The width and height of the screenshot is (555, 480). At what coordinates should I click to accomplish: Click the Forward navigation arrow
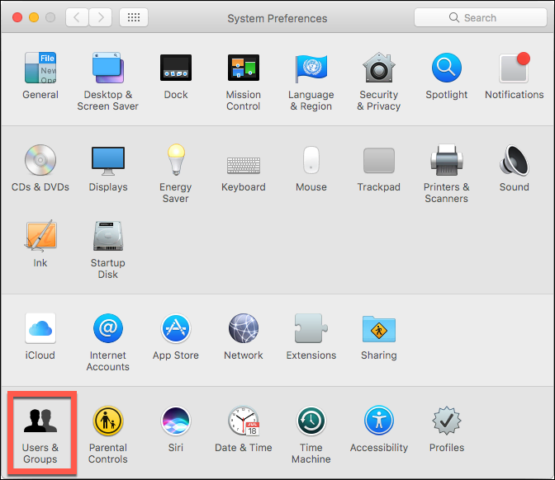(x=101, y=17)
